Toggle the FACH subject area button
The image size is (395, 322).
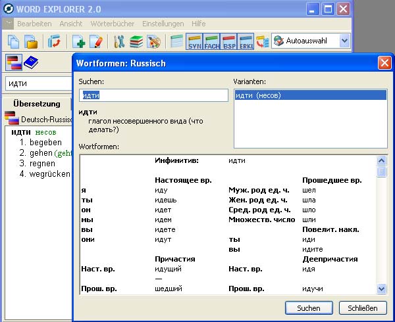tap(211, 41)
